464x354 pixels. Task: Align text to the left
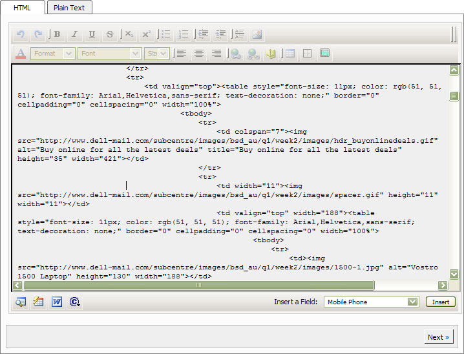181,54
